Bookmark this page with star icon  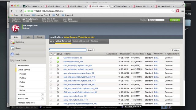[x=173, y=11]
